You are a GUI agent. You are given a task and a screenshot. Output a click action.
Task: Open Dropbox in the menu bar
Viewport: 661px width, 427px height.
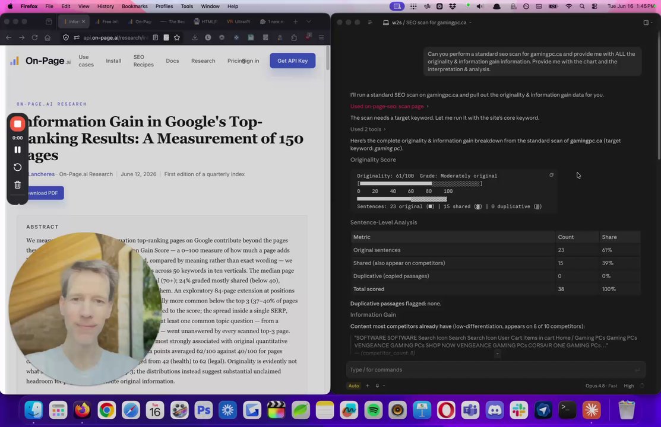[453, 7]
